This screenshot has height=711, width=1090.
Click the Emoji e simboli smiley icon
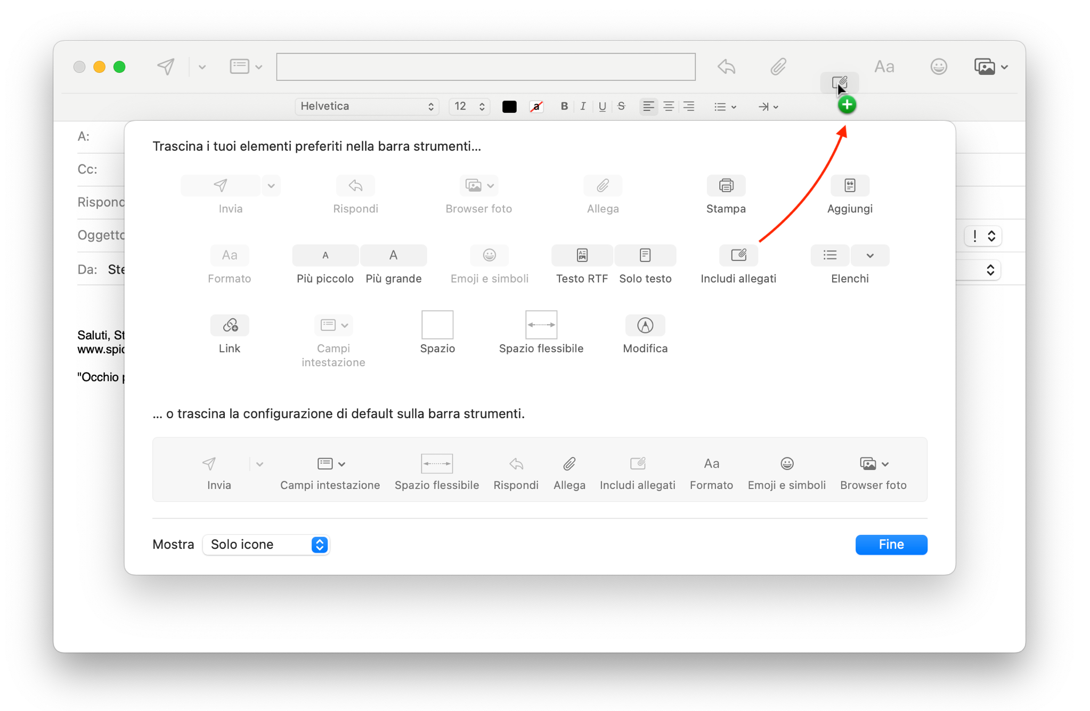(489, 255)
